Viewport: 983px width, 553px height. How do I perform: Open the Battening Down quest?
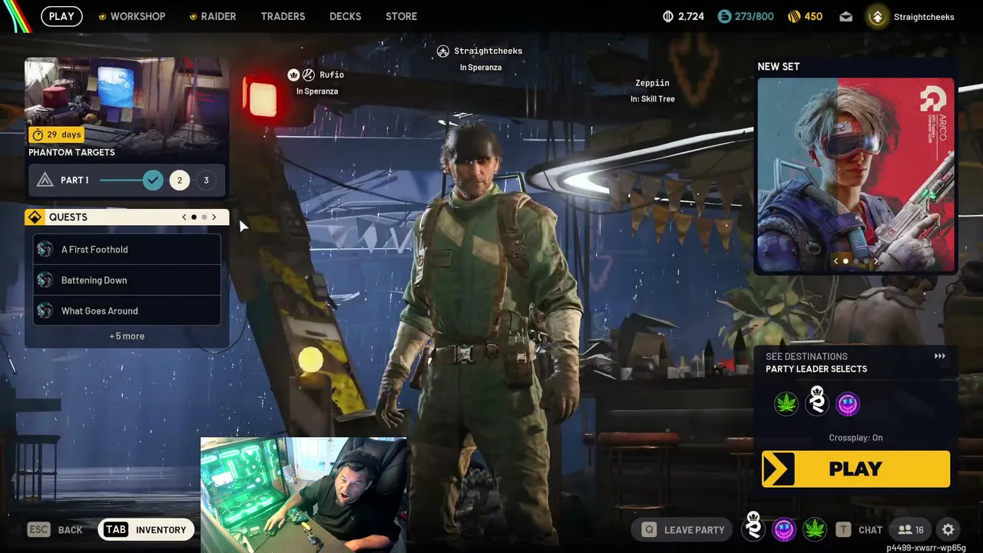pyautogui.click(x=127, y=280)
